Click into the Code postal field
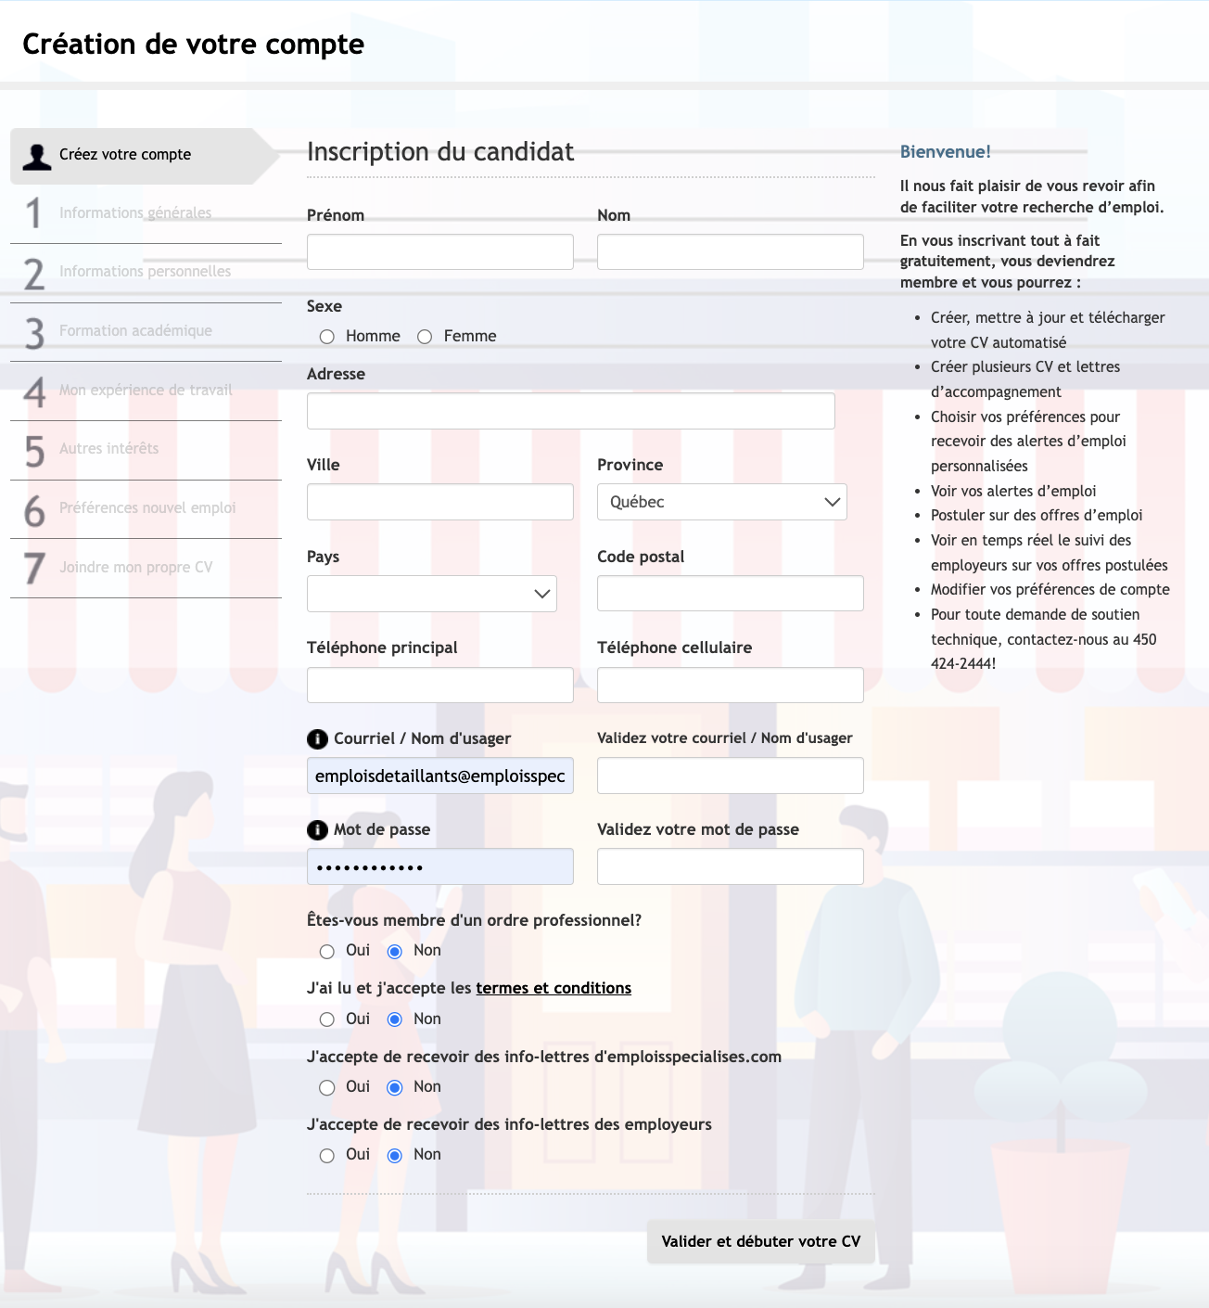 click(731, 594)
